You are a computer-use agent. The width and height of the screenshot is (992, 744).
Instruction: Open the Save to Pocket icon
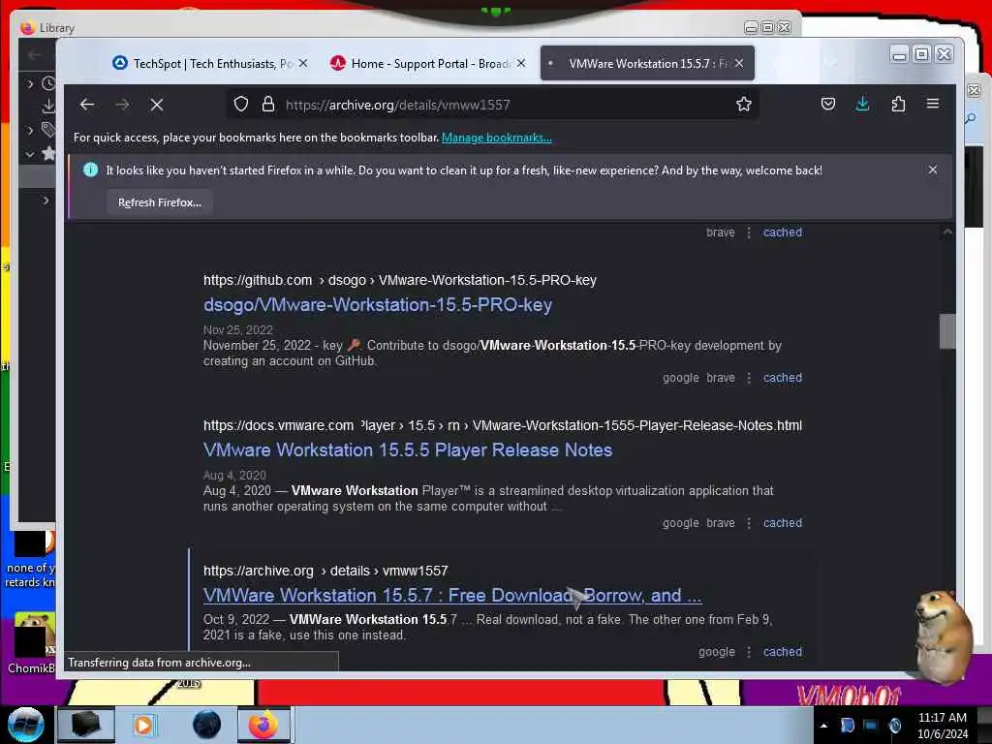tap(828, 104)
